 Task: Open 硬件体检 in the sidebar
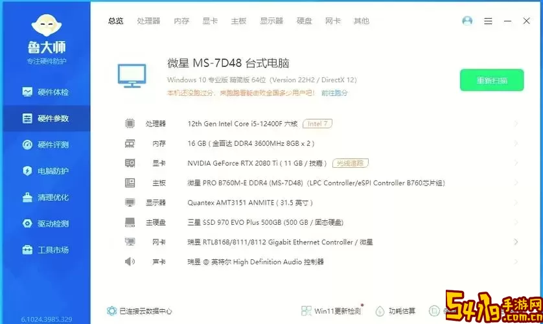(46, 92)
